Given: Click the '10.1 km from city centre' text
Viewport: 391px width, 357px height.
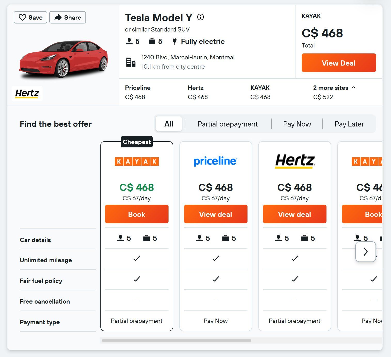Looking at the screenshot, I should coord(173,67).
